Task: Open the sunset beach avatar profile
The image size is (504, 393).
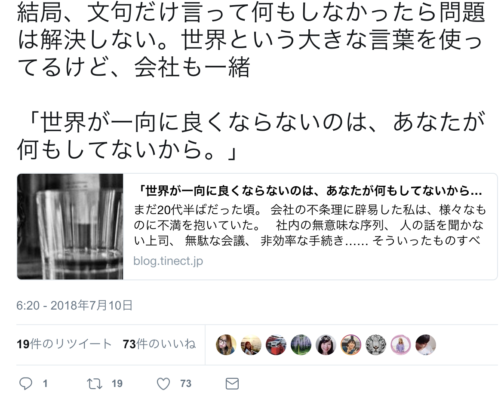Action: pos(251,345)
